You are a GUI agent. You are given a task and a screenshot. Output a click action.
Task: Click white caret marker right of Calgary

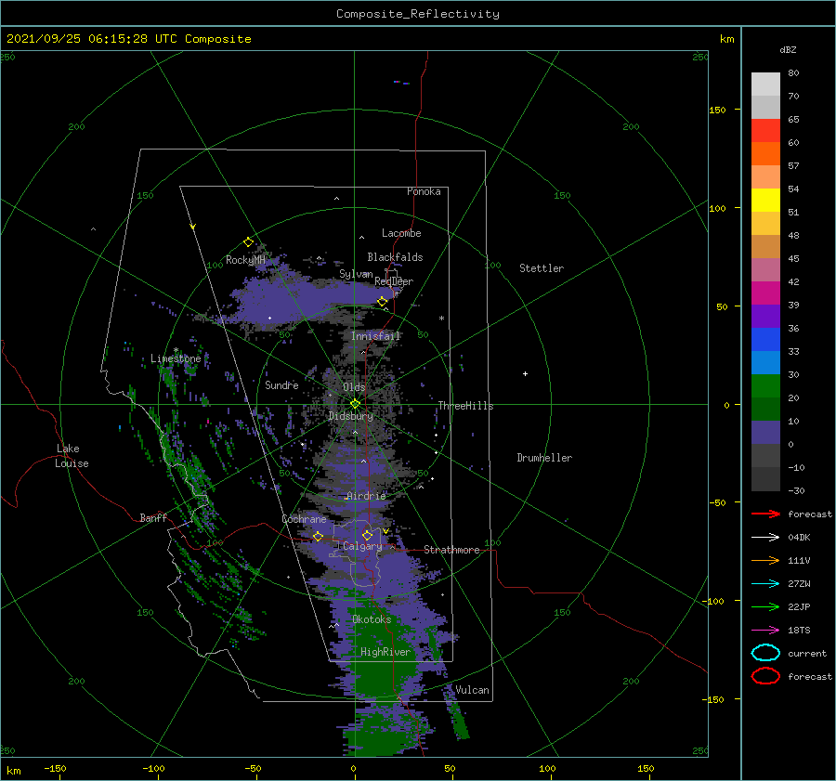point(392,547)
